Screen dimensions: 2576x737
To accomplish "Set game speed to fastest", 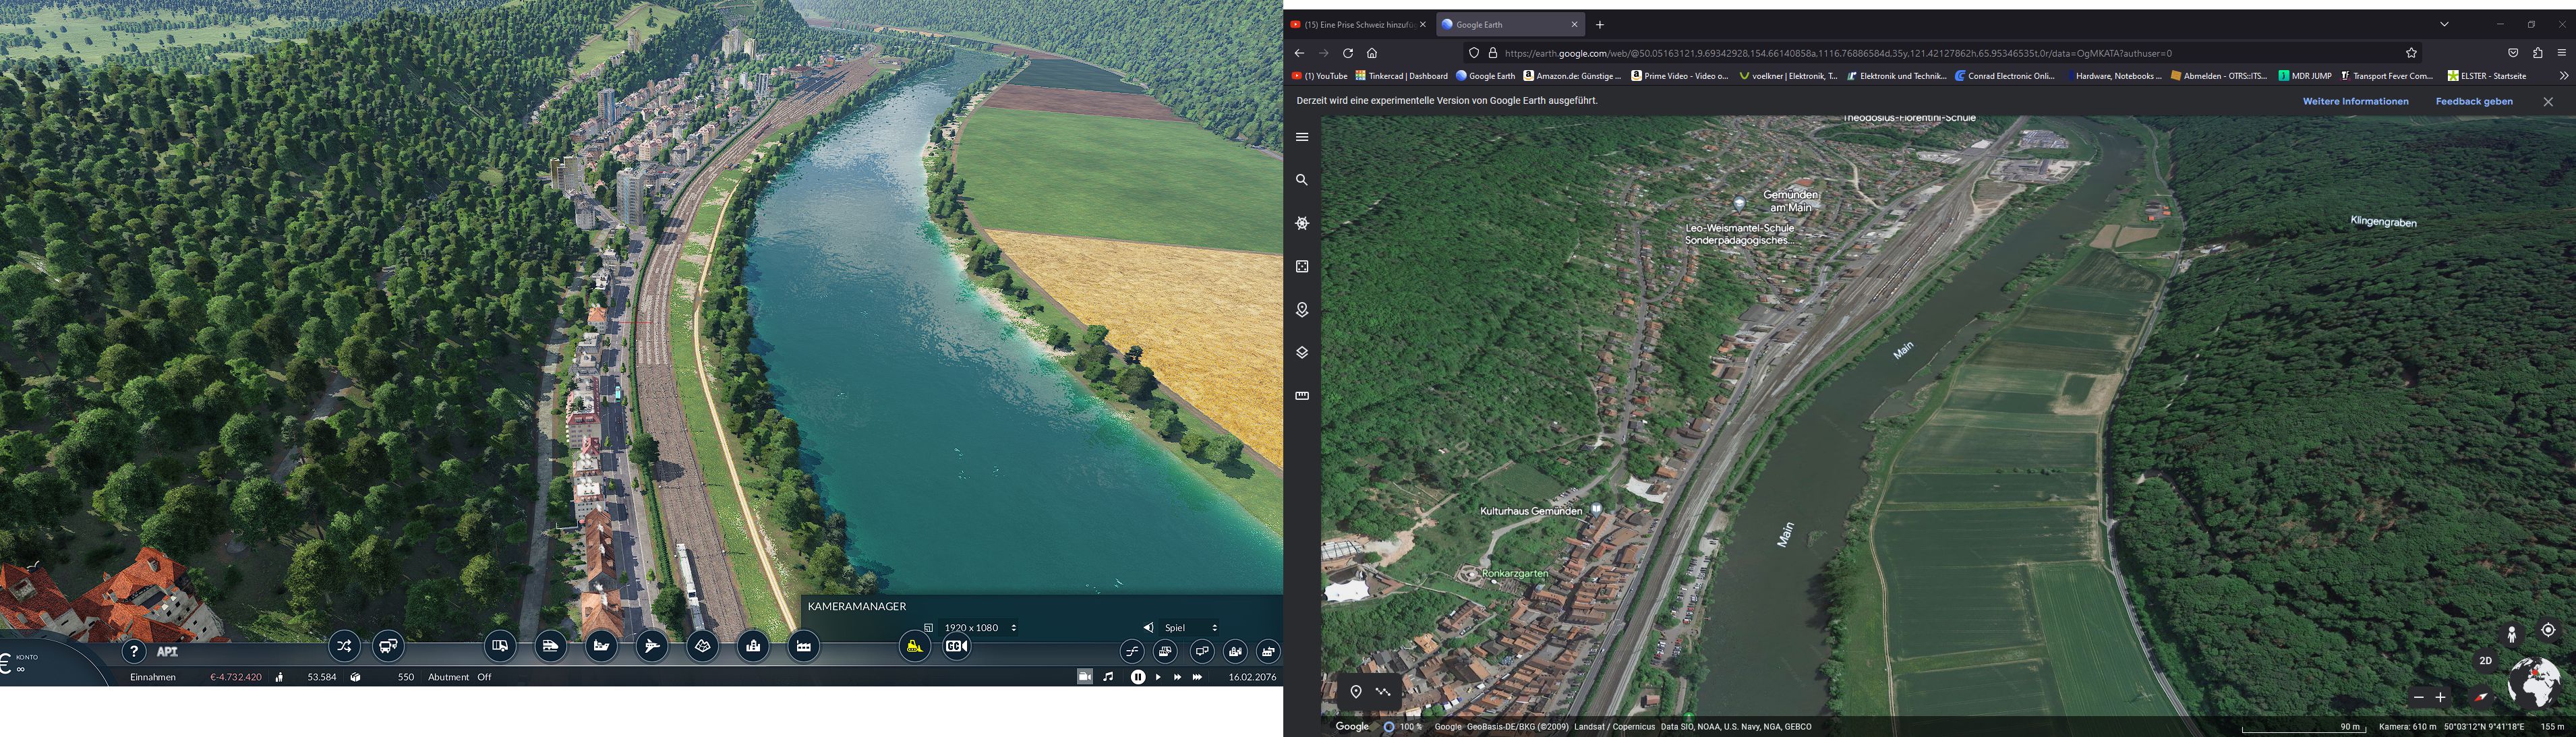I will pyautogui.click(x=1197, y=677).
